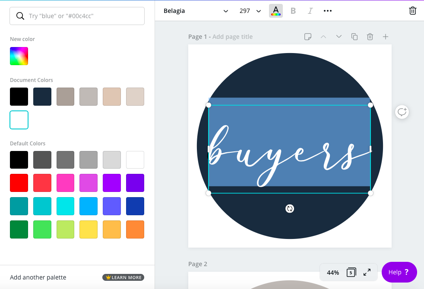The image size is (424, 289).
Task: Click the buyers text on canvas
Action: [289, 156]
